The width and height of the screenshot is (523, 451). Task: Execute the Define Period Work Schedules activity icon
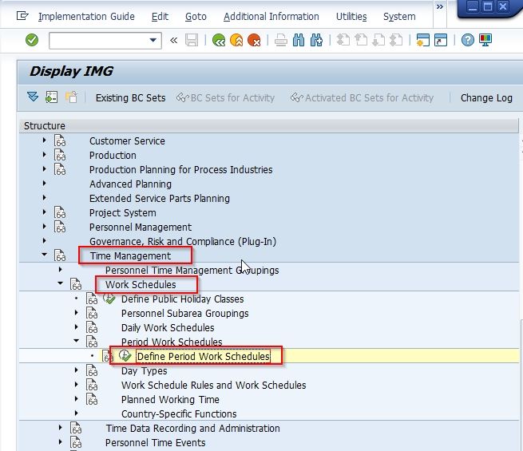(x=125, y=356)
